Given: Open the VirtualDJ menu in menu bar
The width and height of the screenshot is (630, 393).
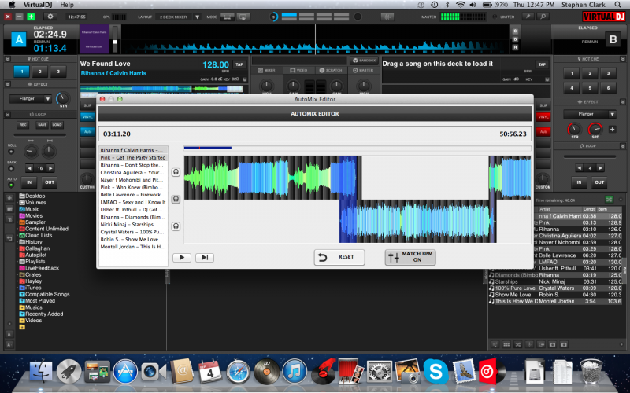Looking at the screenshot, I should [37, 5].
